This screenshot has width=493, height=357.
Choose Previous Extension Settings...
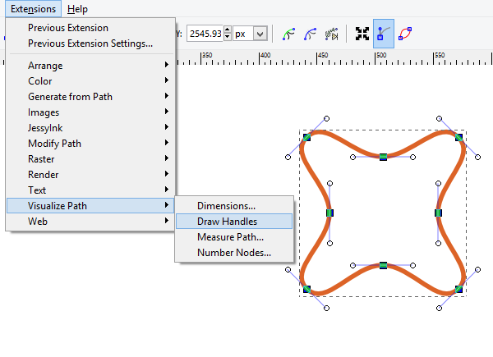[x=90, y=43]
